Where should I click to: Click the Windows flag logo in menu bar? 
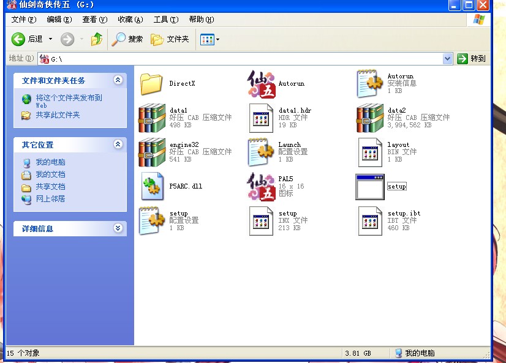coord(479,20)
